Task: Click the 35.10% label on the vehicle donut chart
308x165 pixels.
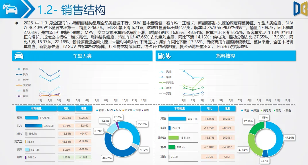Action: 142,124
